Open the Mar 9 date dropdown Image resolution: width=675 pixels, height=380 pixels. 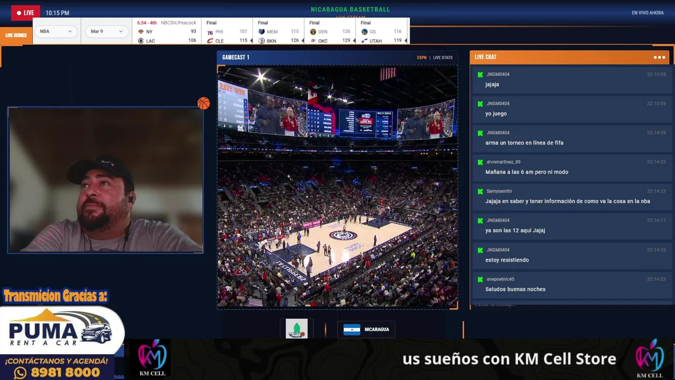(x=107, y=31)
